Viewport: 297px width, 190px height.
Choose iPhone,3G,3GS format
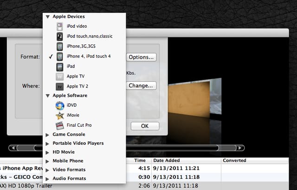[84, 46]
